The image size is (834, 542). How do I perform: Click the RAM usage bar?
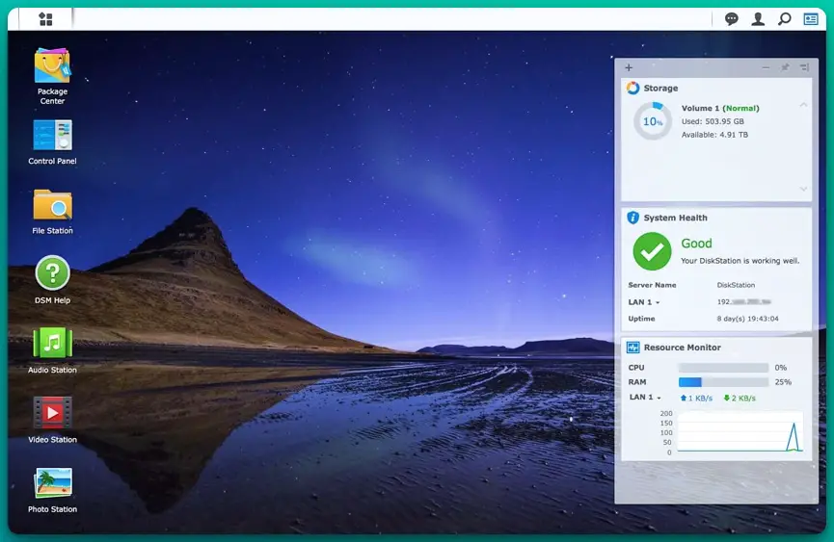(723, 382)
